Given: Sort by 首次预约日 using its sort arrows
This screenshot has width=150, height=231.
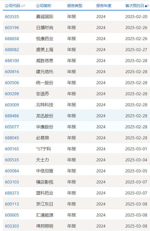Looking at the screenshot, I should coord(147,6).
